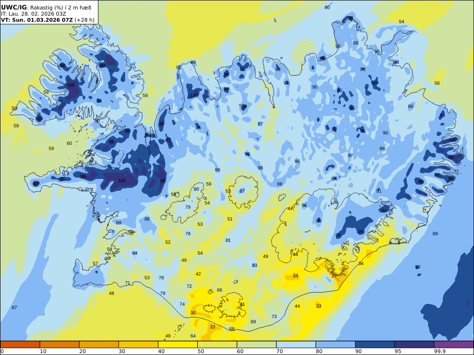
Task: Click the humidity value 47 on the map
Action: pyautogui.click(x=290, y=208)
